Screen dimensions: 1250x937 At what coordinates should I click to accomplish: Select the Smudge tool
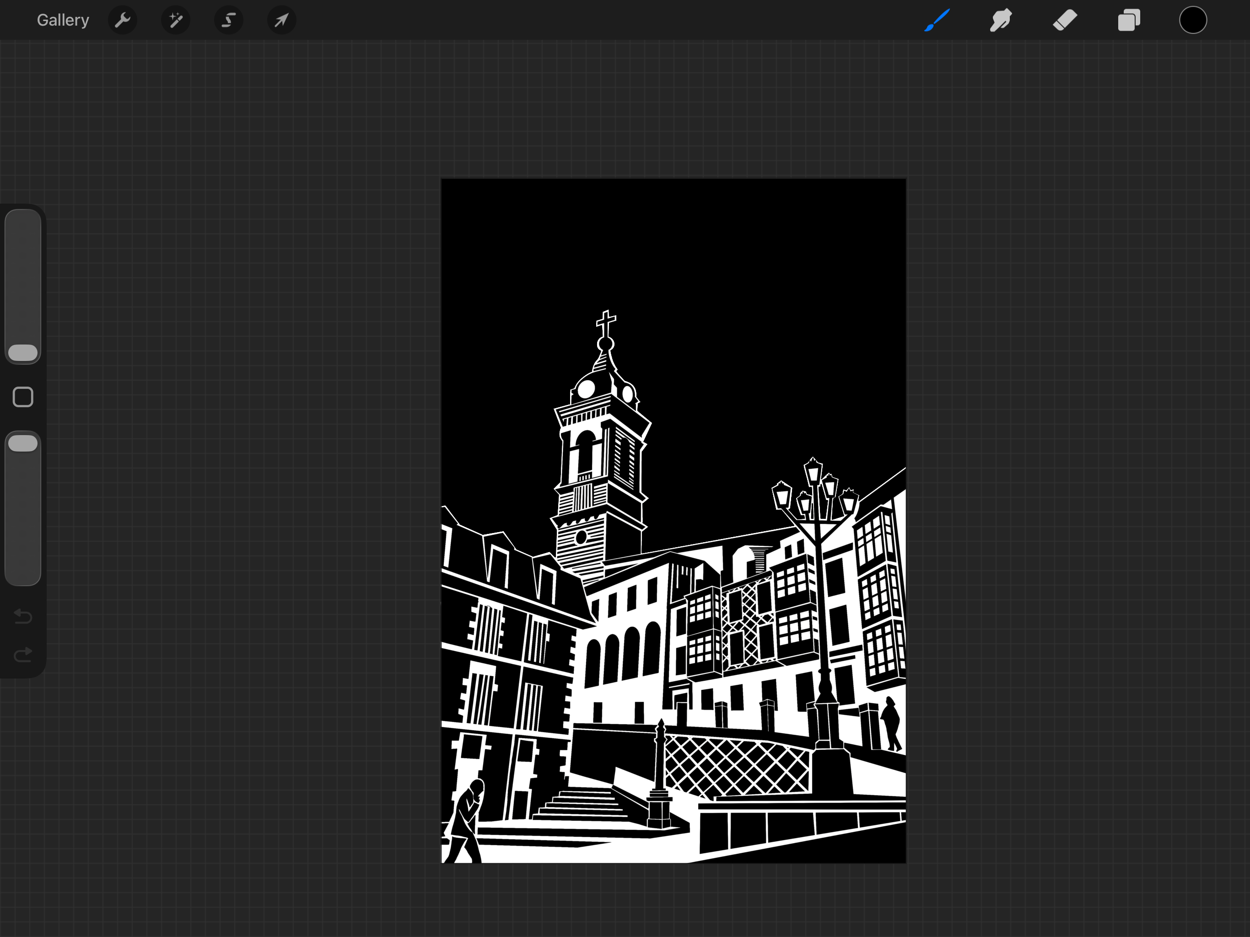pos(1001,20)
